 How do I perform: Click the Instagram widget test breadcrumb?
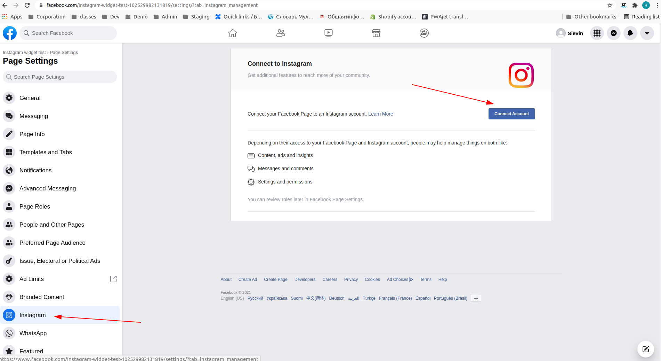pyautogui.click(x=24, y=53)
